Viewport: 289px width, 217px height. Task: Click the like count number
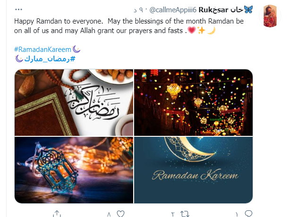(x=109, y=214)
